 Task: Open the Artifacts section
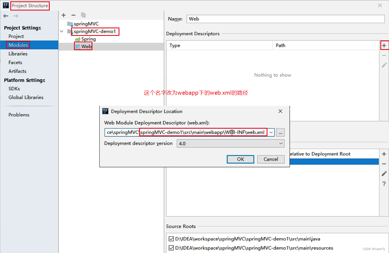click(x=17, y=71)
